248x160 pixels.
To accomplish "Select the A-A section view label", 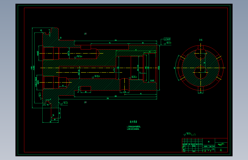I will (201, 40).
